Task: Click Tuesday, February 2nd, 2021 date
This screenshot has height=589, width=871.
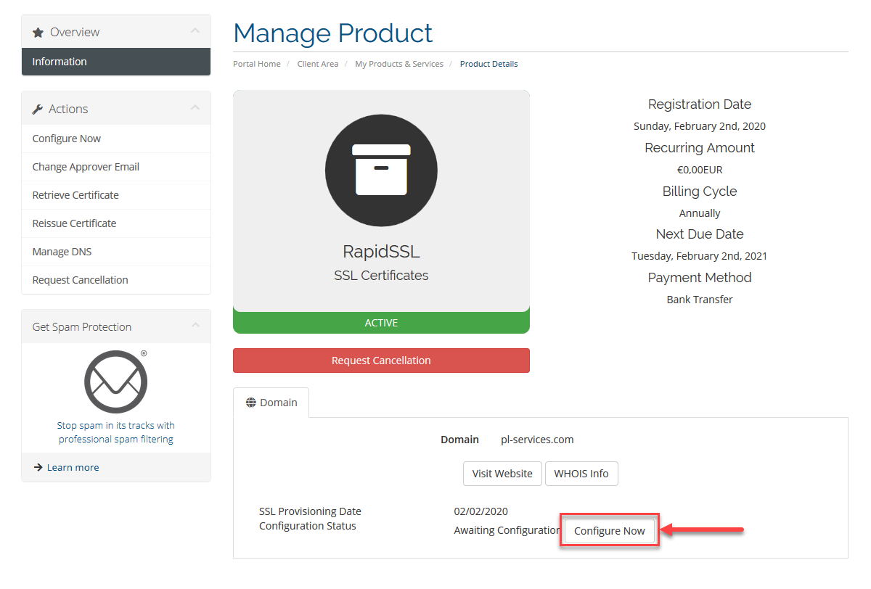Action: pos(700,256)
